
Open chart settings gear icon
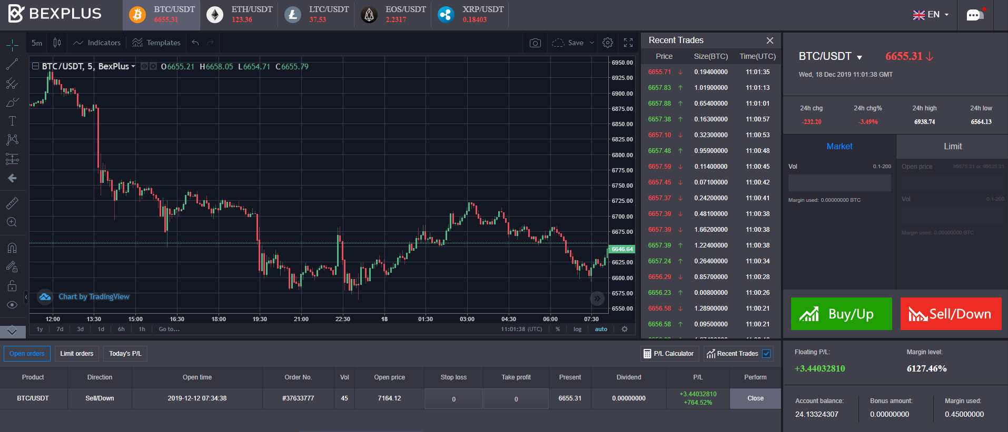608,43
